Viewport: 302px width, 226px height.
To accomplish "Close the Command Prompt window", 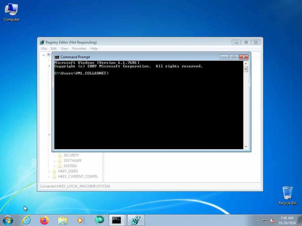I will (x=244, y=57).
